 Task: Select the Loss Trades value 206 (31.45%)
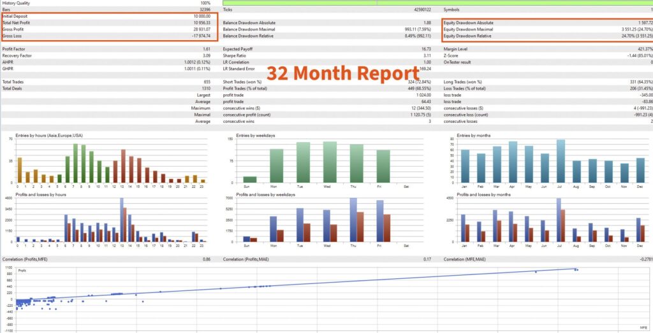[641, 89]
